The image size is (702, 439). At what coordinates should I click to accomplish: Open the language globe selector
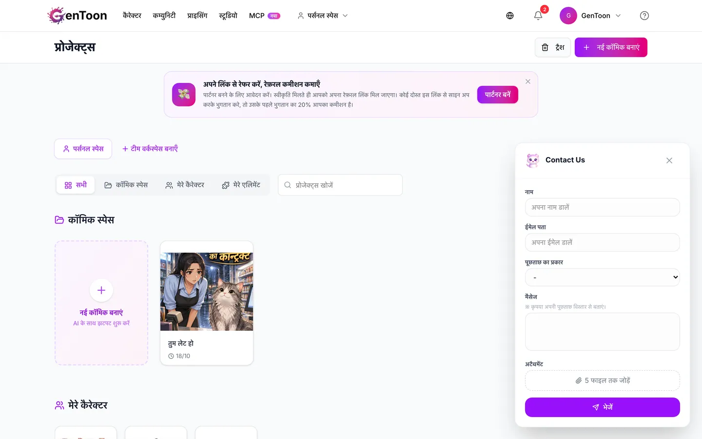510,16
